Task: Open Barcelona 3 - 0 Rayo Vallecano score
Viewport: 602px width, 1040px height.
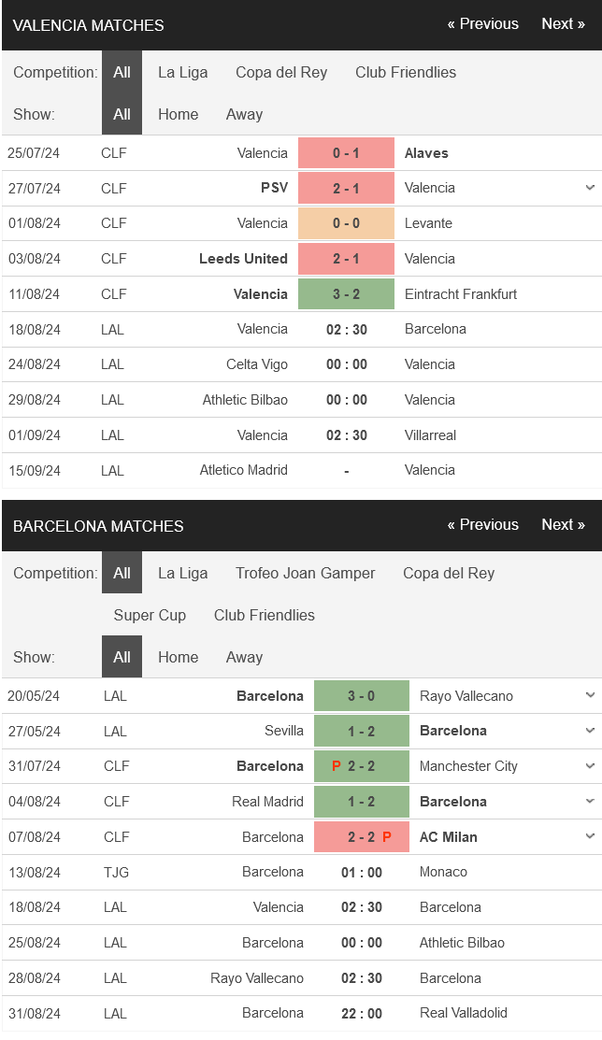Action: (x=362, y=696)
